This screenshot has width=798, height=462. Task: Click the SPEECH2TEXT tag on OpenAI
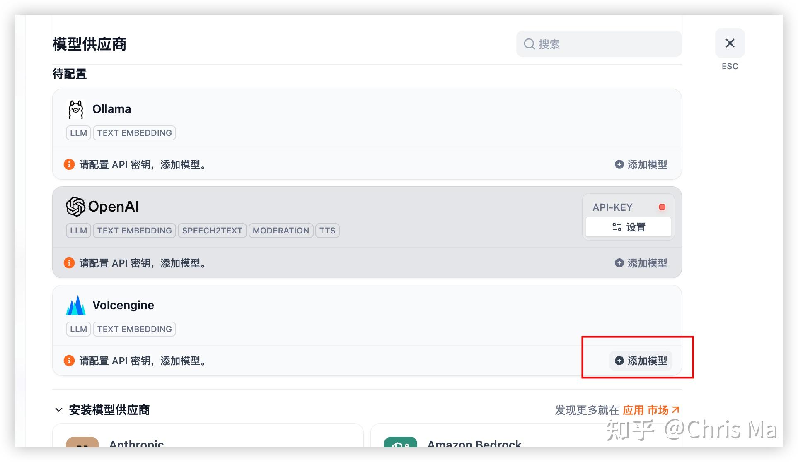point(212,231)
